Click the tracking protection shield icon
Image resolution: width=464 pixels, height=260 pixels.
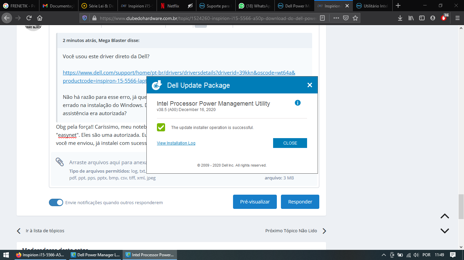(85, 18)
